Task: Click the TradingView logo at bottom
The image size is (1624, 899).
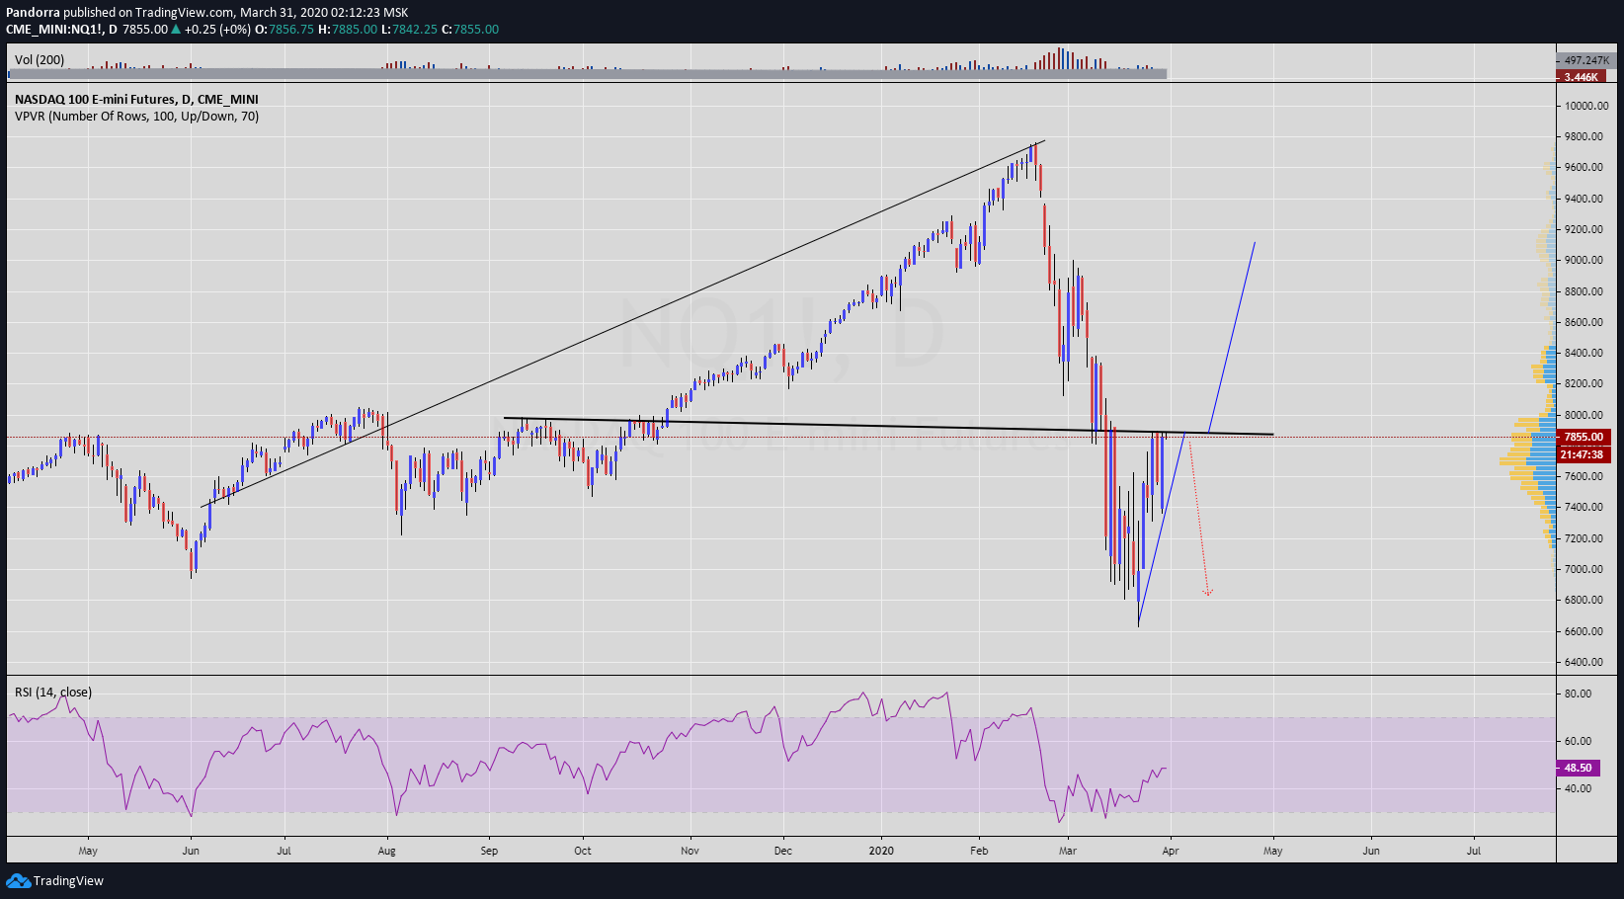Action: [x=54, y=880]
